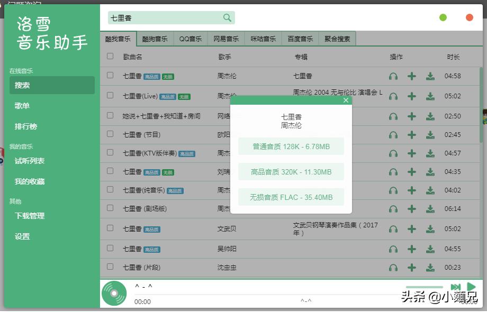Click the headphone icon to preview first 七里香 result
The height and width of the screenshot is (312, 487).
[393, 76]
